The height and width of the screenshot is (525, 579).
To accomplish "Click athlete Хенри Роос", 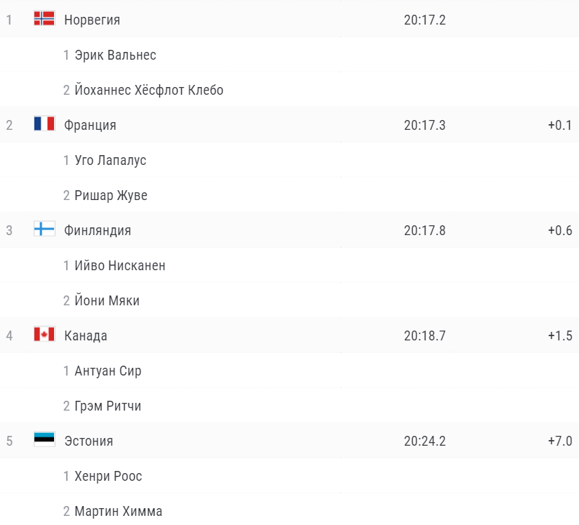I will coord(108,476).
